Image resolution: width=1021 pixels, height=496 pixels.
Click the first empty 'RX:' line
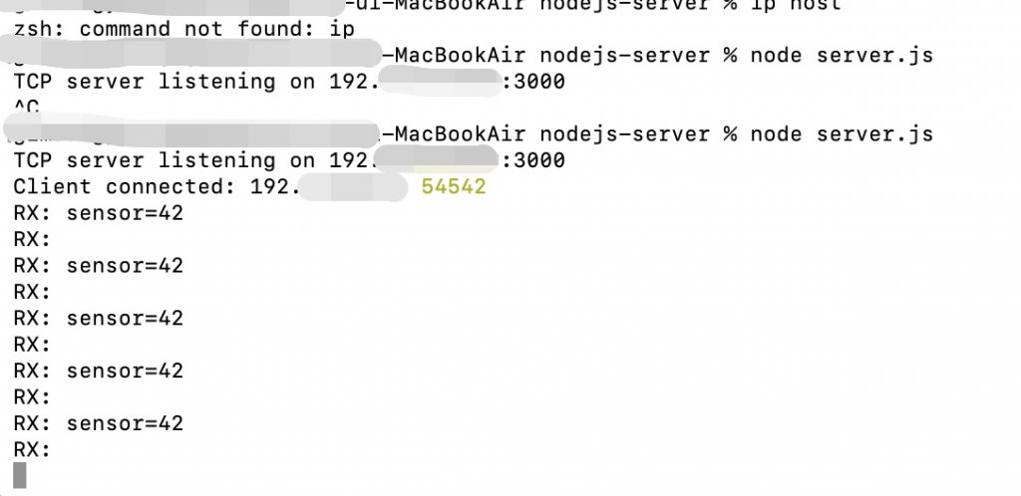click(x=33, y=239)
